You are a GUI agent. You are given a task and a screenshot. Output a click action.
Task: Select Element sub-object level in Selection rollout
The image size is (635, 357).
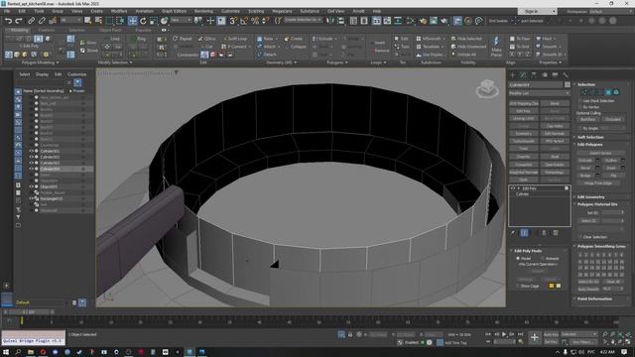(x=616, y=92)
